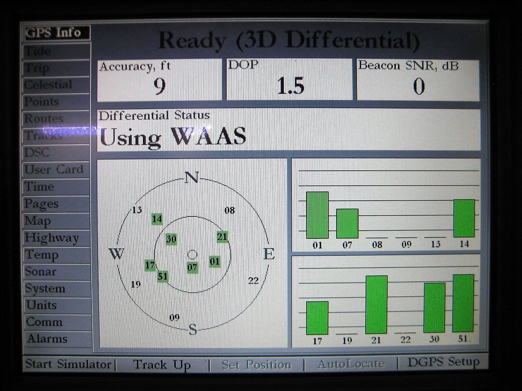Click satellite 22 label in sky view

point(253,281)
